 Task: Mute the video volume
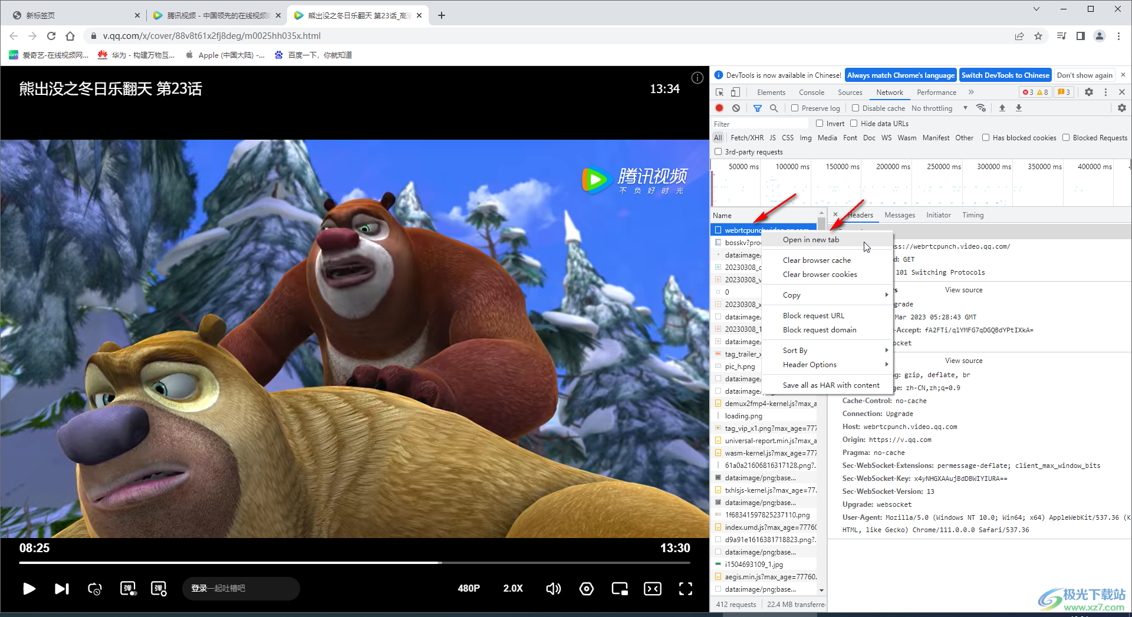click(553, 589)
